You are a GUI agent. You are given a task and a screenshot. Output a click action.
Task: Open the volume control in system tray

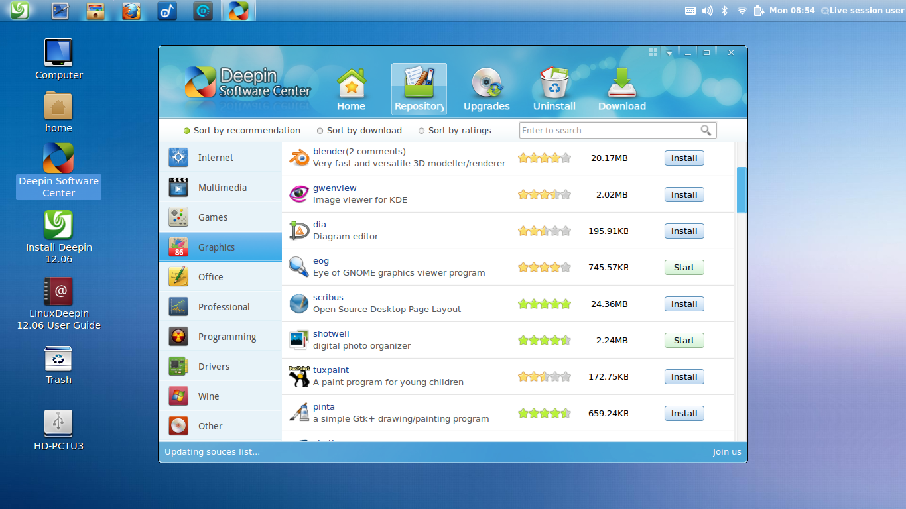(x=708, y=10)
